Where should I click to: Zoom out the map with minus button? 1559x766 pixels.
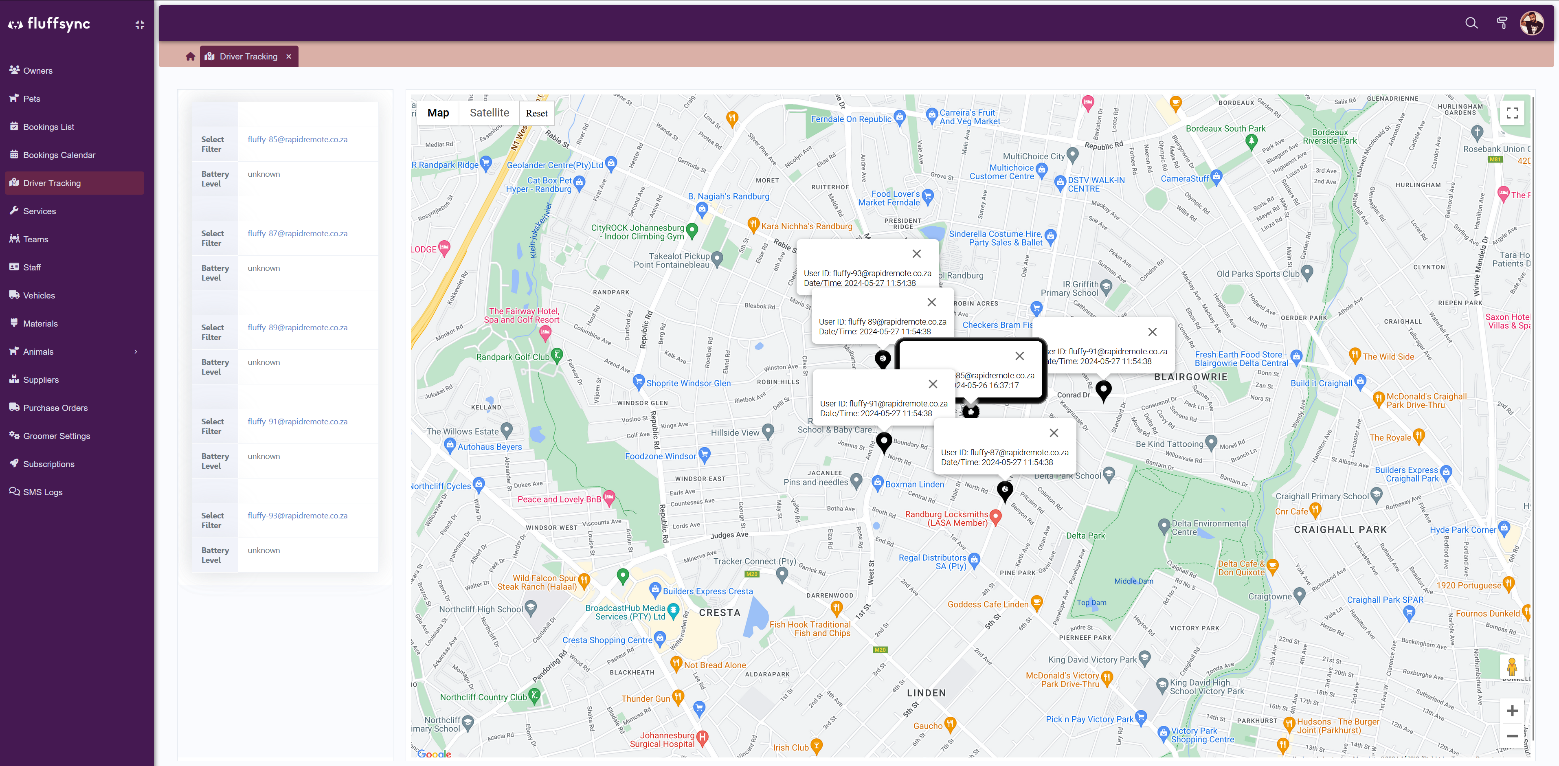1512,736
